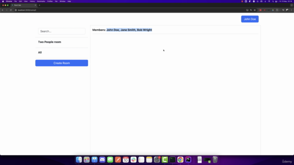Launch Keynote from the dock
The width and height of the screenshot is (294, 165).
[95, 159]
